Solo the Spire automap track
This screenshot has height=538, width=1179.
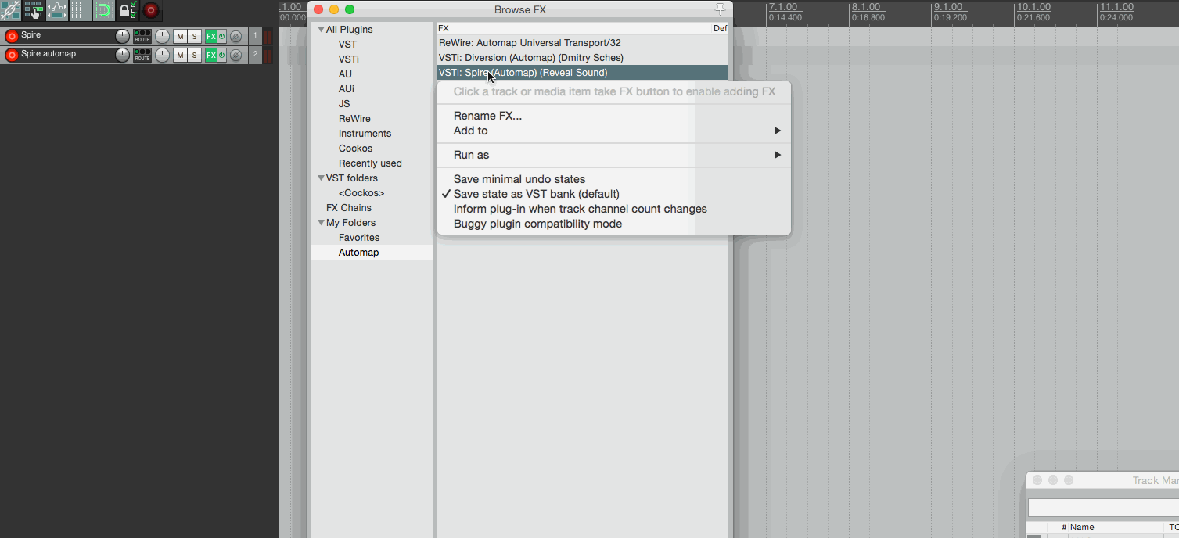(x=194, y=55)
